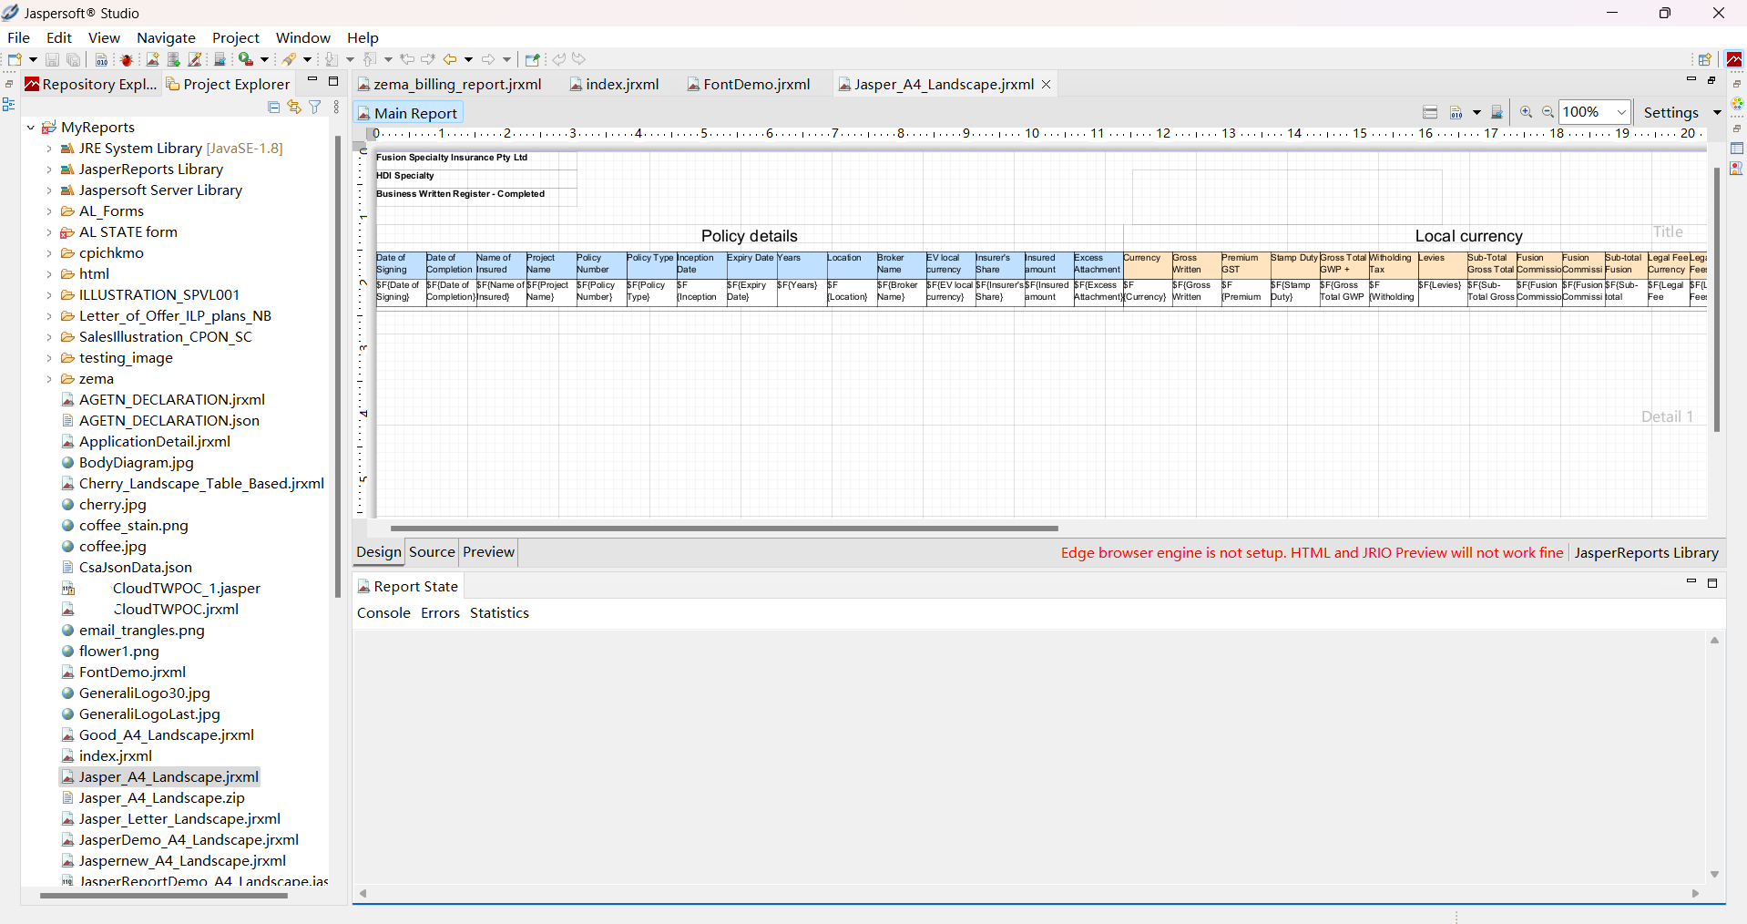Viewport: 1747px width, 924px height.
Task: Minimize the Project Explorer panel
Action: click(x=312, y=80)
